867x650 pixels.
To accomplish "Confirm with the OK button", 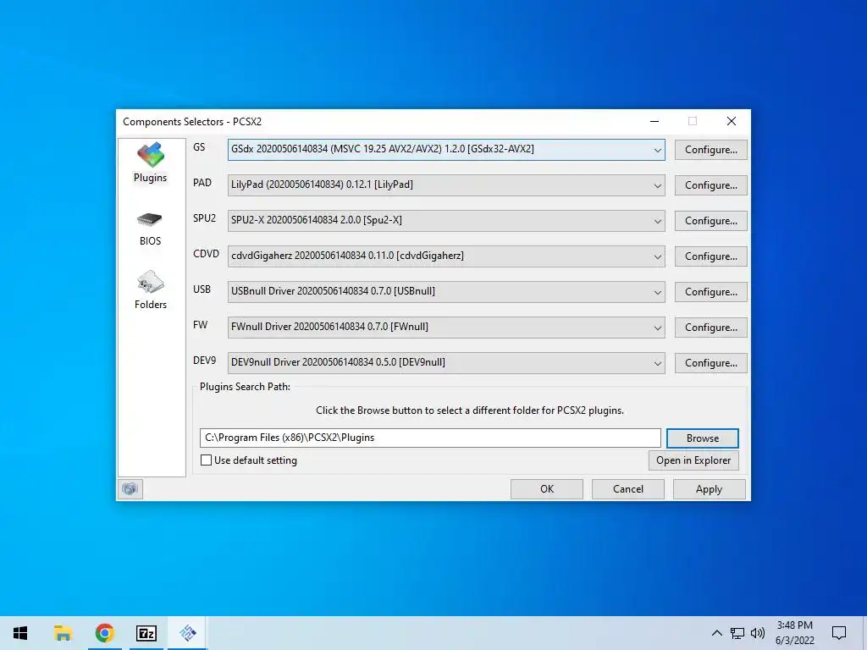I will pos(546,488).
